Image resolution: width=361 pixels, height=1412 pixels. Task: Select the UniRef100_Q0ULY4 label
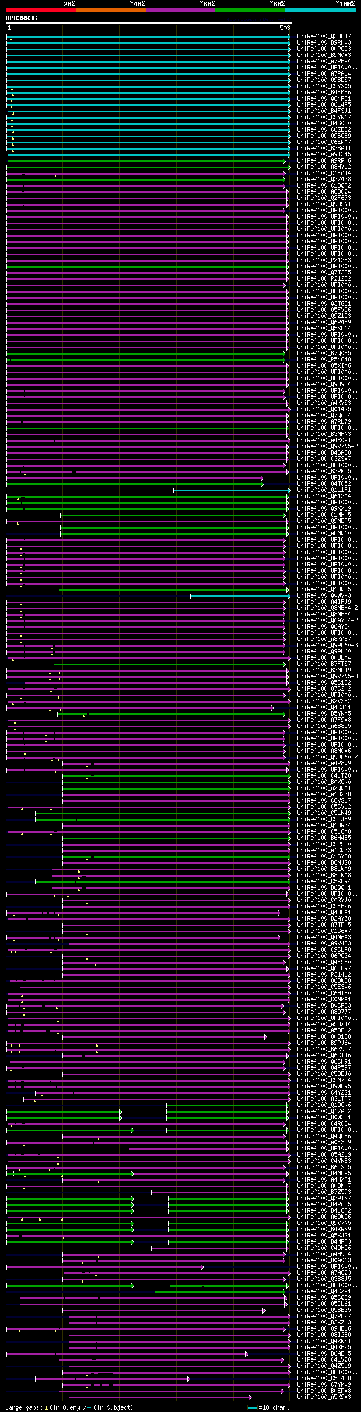pos(324,658)
